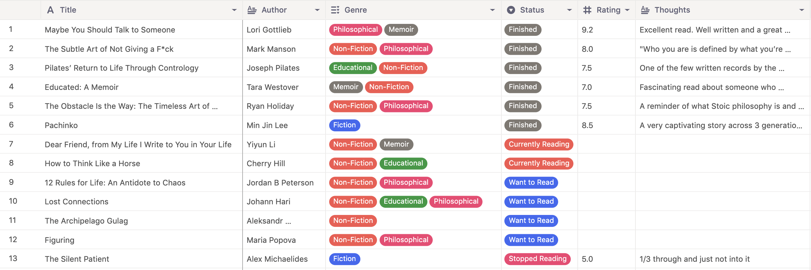
Task: Click title 'Pilates' Return to Life Through Contrology'
Action: (121, 68)
